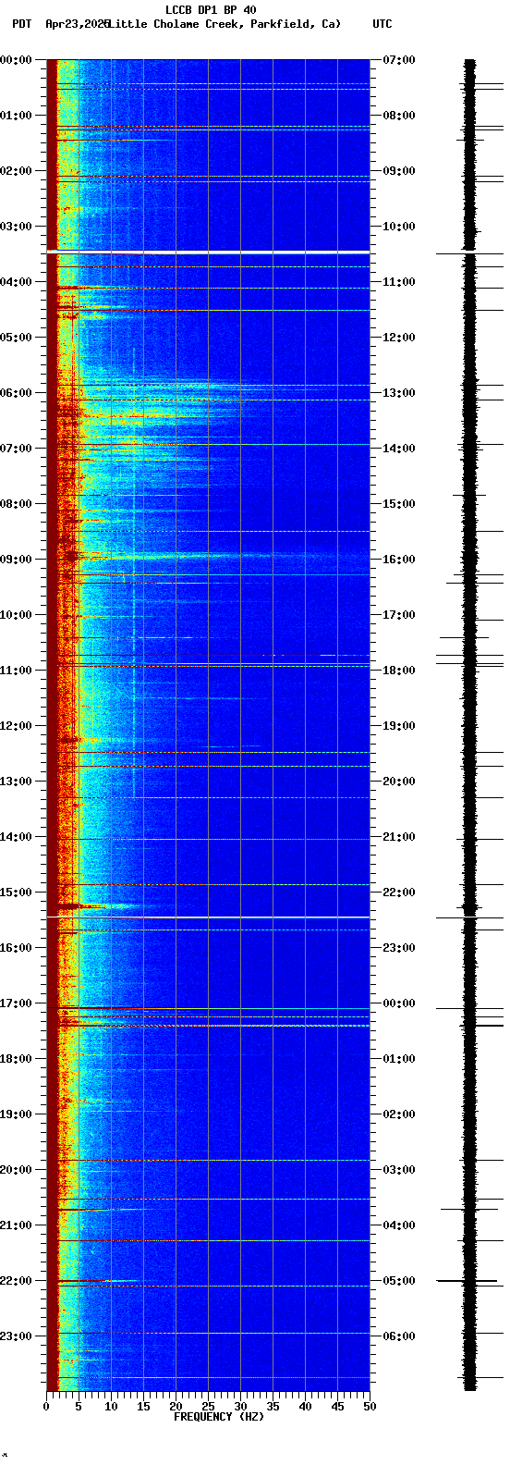The width and height of the screenshot is (510, 1465).
Task: Click the PDT time label '03:00'
Action: click(17, 227)
